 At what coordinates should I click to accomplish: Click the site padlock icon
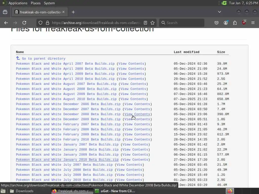(47, 23)
